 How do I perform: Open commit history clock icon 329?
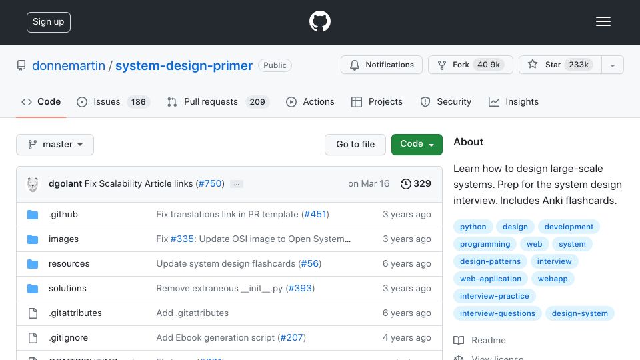tap(405, 184)
